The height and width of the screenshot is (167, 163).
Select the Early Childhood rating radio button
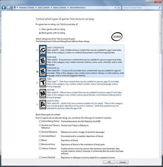37,50
